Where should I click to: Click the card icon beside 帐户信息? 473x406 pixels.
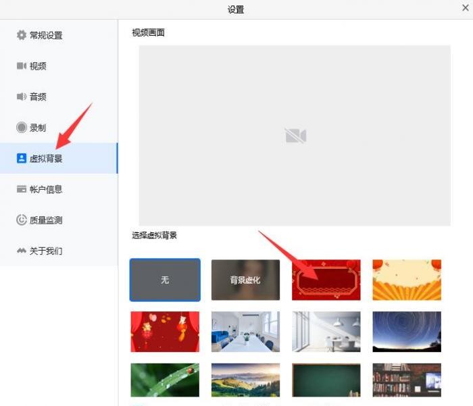[22, 189]
